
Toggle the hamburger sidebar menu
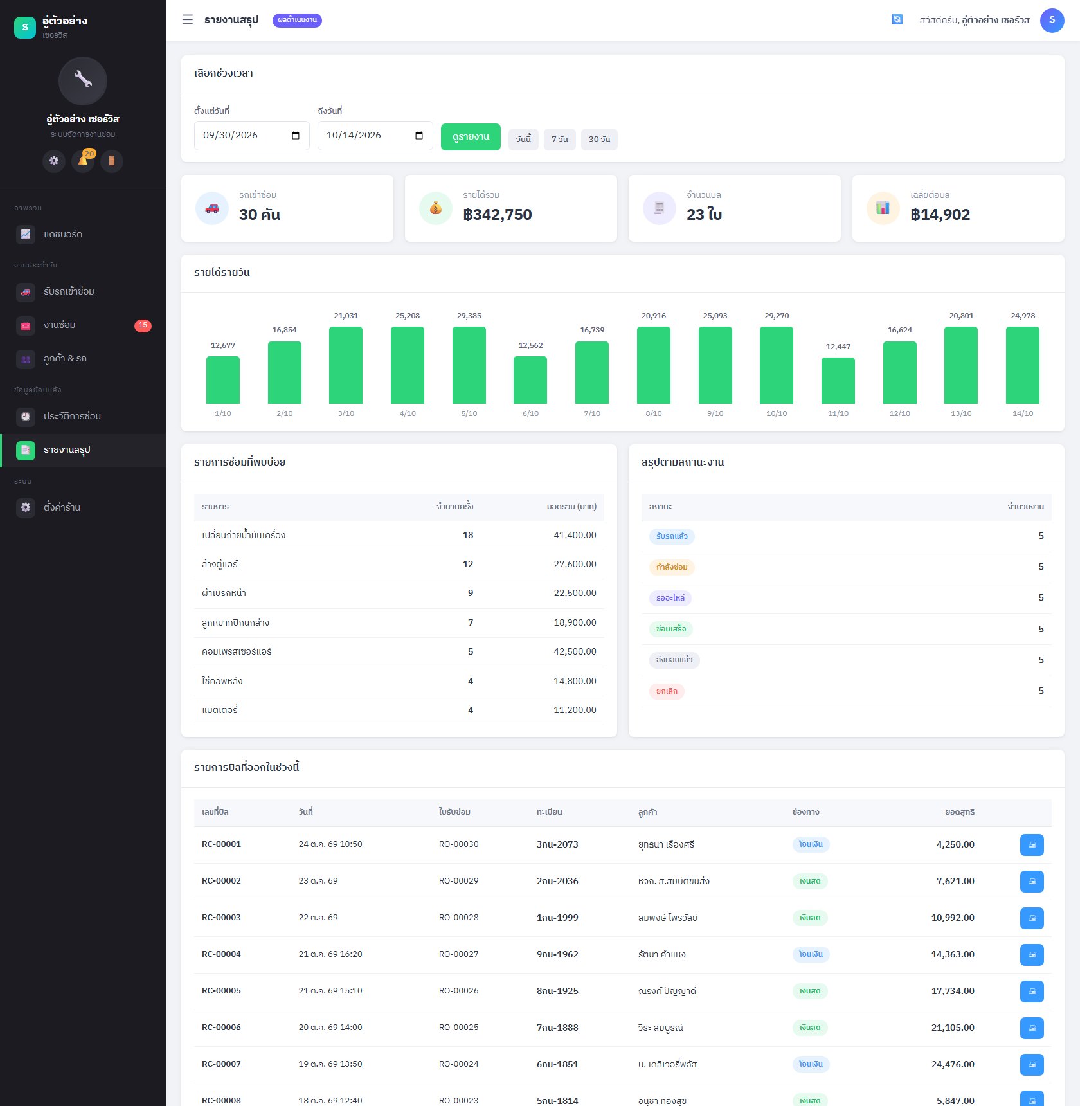(187, 20)
